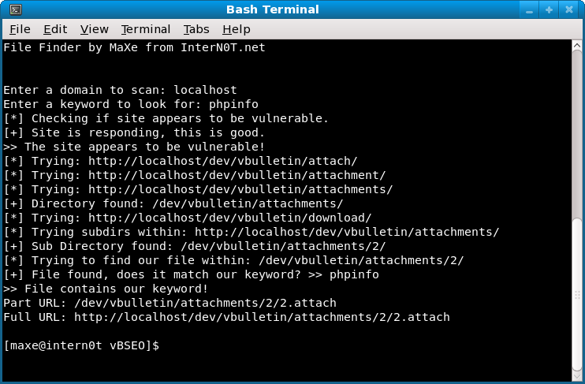The image size is (585, 384).
Task: Maximize the Bash Terminal window
Action: [549, 9]
